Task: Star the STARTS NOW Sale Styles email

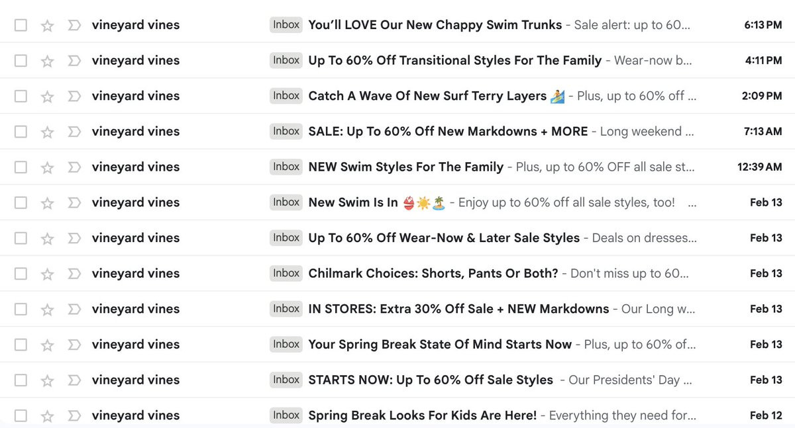Action: click(47, 380)
